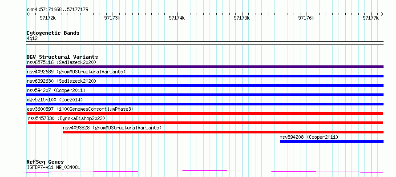The image size is (396, 177).
Task: Click the nsv594208 (Cooper2011) label
Action: click(x=309, y=137)
